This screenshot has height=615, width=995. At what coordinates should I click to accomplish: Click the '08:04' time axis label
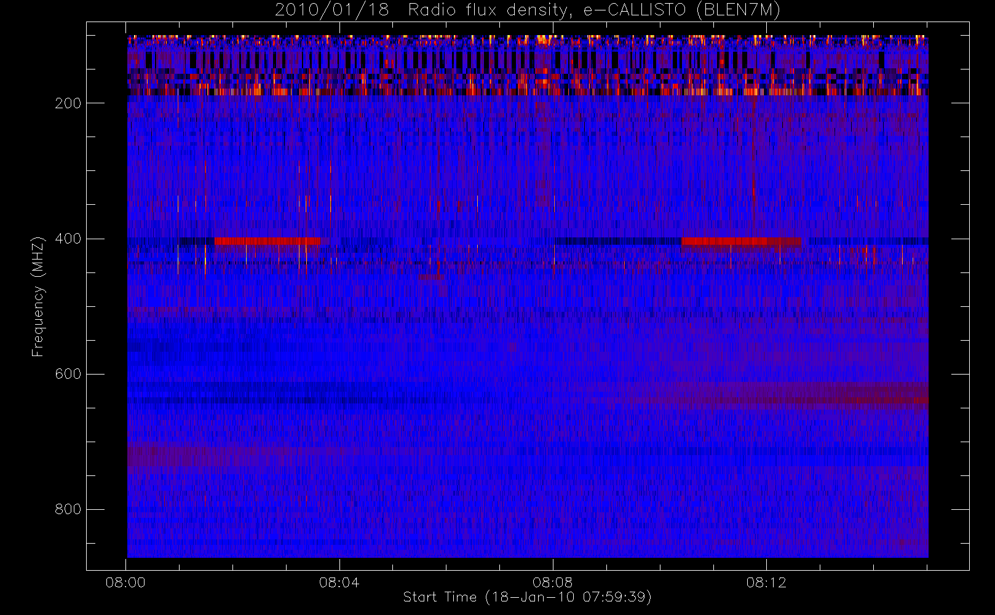[339, 582]
